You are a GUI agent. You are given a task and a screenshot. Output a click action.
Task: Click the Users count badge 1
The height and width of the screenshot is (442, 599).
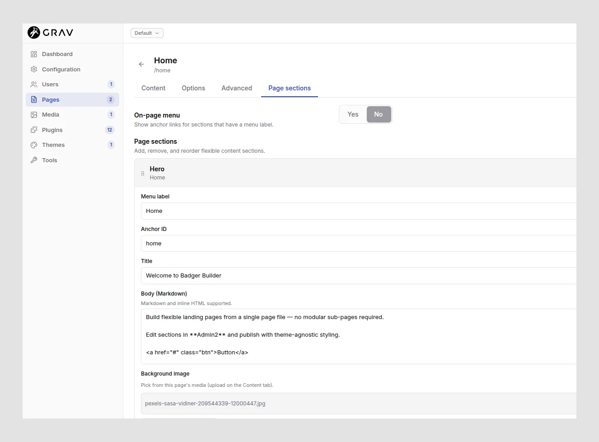pos(111,85)
